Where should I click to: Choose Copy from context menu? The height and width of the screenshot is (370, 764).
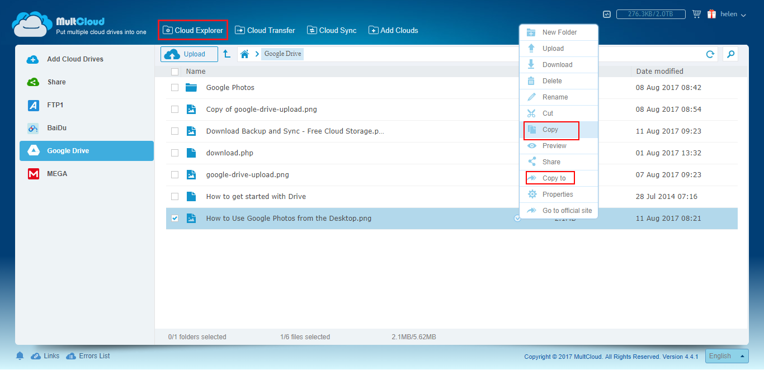point(559,130)
